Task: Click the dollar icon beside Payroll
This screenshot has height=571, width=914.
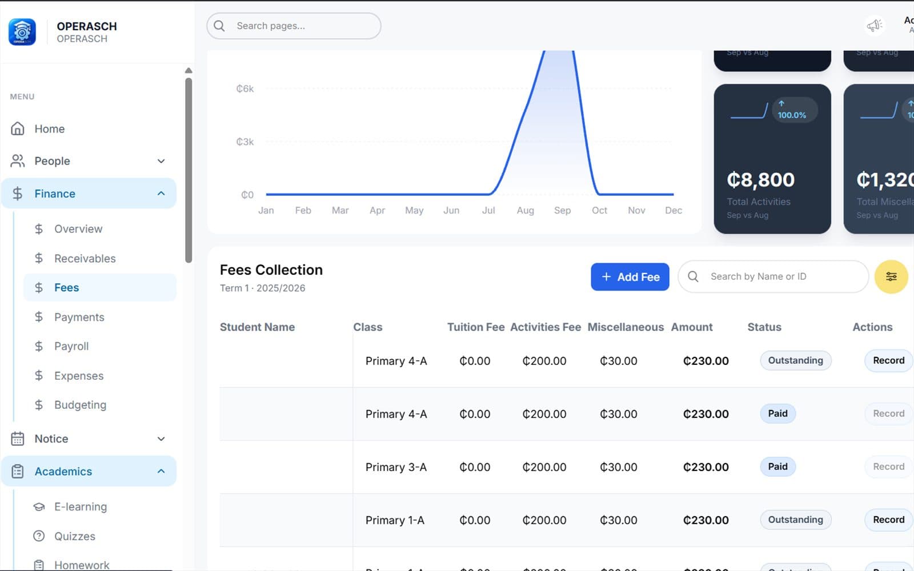Action: click(x=39, y=346)
